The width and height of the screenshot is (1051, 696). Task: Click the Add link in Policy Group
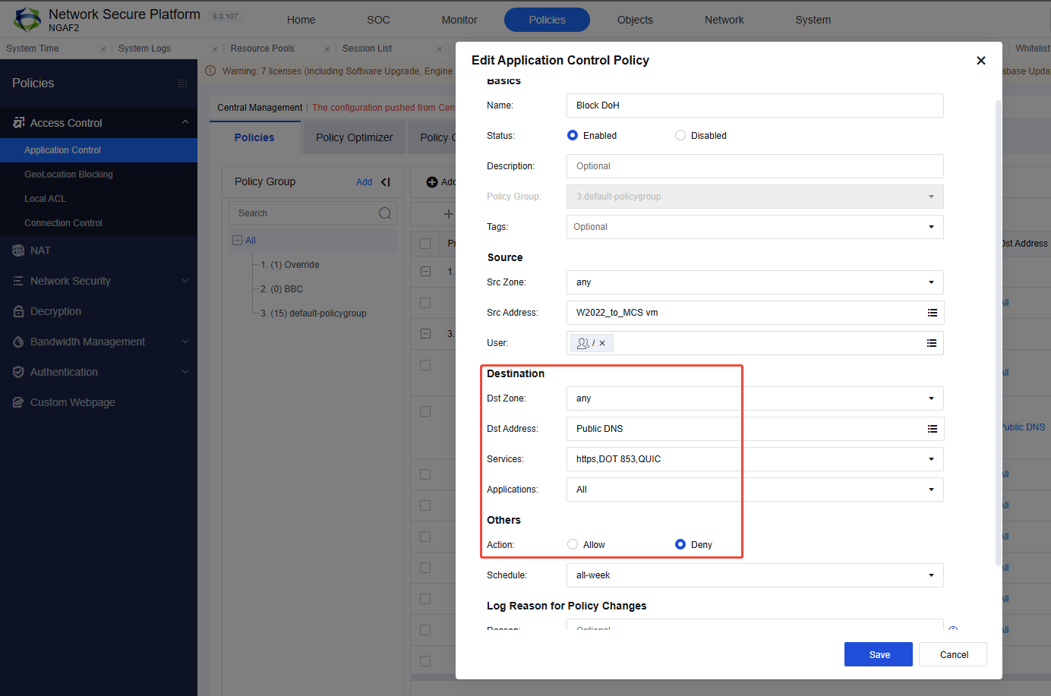(x=365, y=182)
